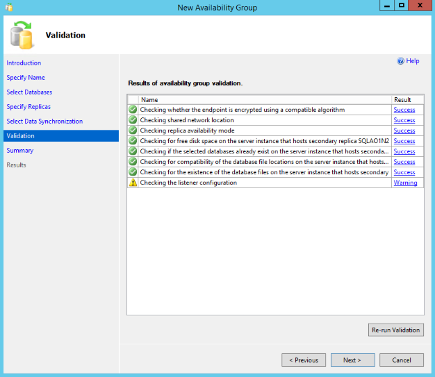Select 'Checking if the selected databases already exist' text
The image size is (435, 377).
[x=264, y=151]
